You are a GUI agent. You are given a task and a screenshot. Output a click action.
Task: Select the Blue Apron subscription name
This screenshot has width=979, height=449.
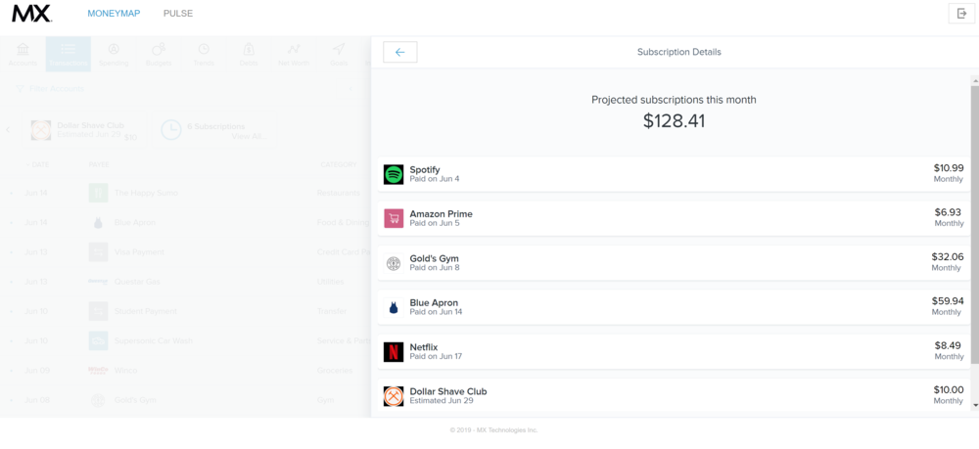click(x=434, y=302)
